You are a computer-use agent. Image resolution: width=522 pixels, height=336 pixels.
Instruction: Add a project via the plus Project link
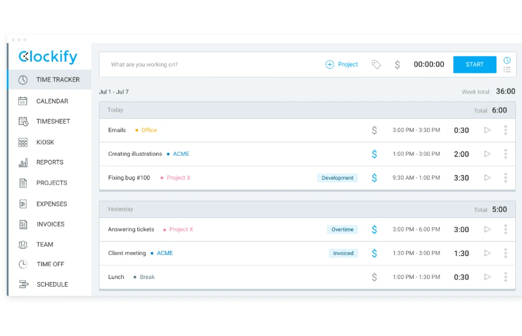pos(342,65)
